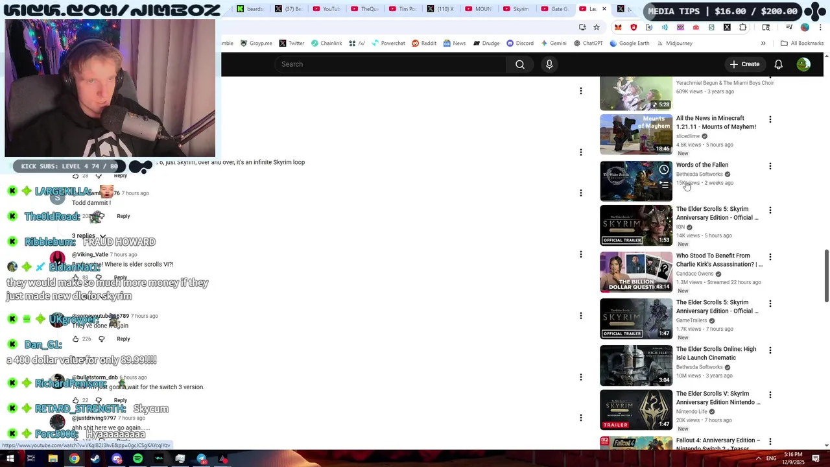Reply to the someyoutube56789 comment
Screen dimensions: 830x467
point(123,339)
